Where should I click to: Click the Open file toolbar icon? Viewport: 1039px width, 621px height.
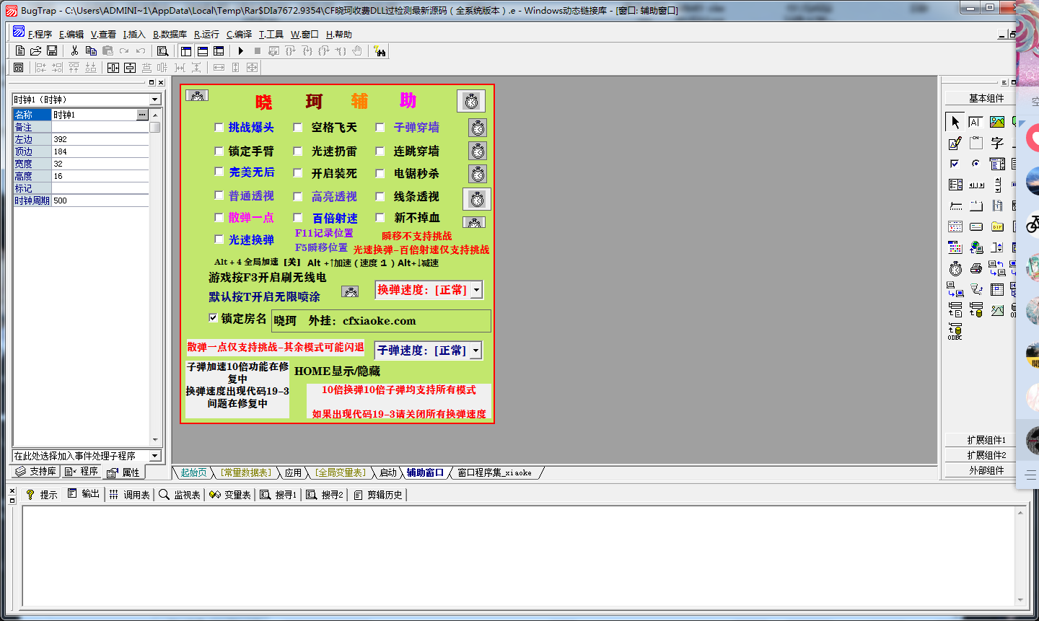35,50
